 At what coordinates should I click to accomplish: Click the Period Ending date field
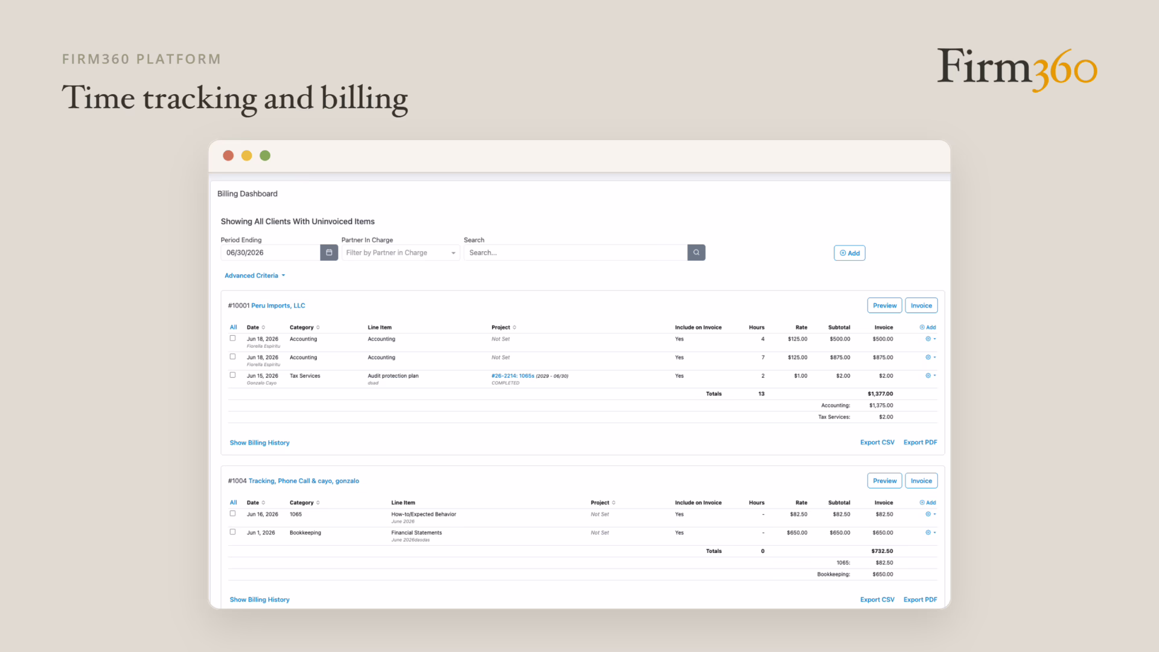[x=270, y=252]
